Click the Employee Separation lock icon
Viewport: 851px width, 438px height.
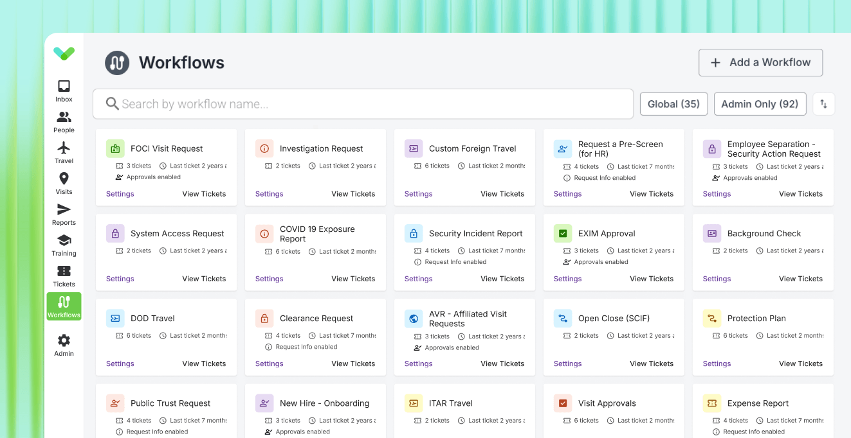[x=712, y=149]
